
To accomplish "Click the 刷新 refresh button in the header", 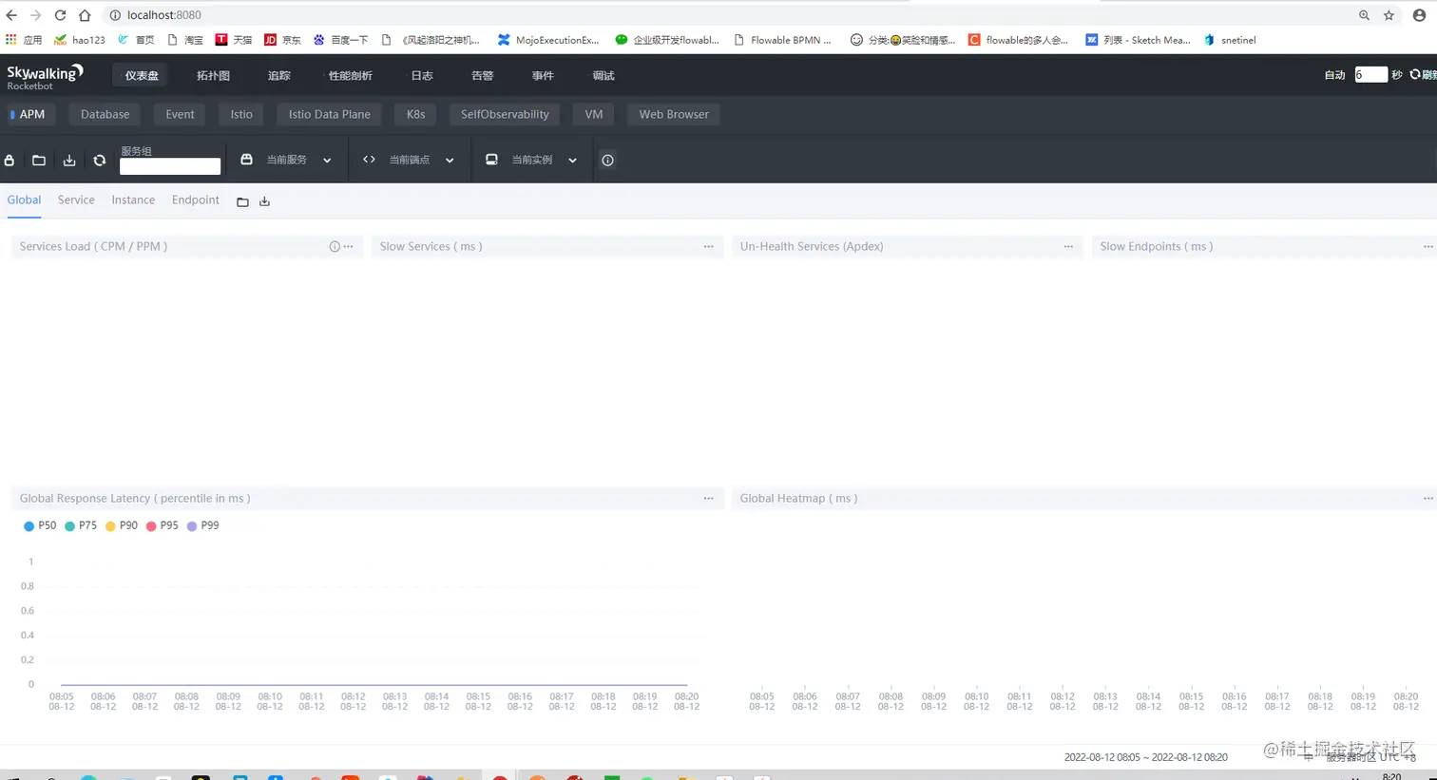I will [x=1423, y=75].
